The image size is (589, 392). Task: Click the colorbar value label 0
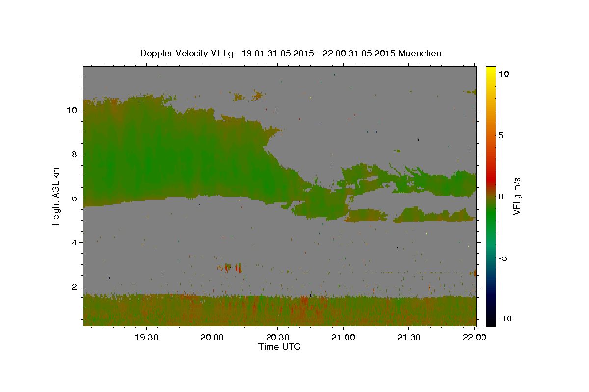501,196
